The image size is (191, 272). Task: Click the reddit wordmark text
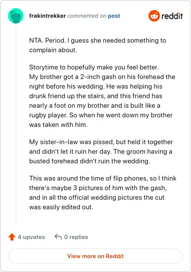click(172, 16)
